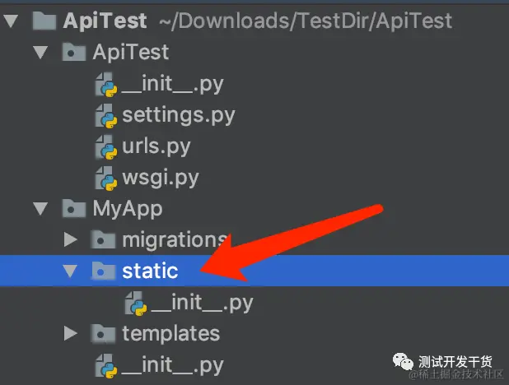Click the templates folder icon
509x385 pixels.
click(103, 333)
